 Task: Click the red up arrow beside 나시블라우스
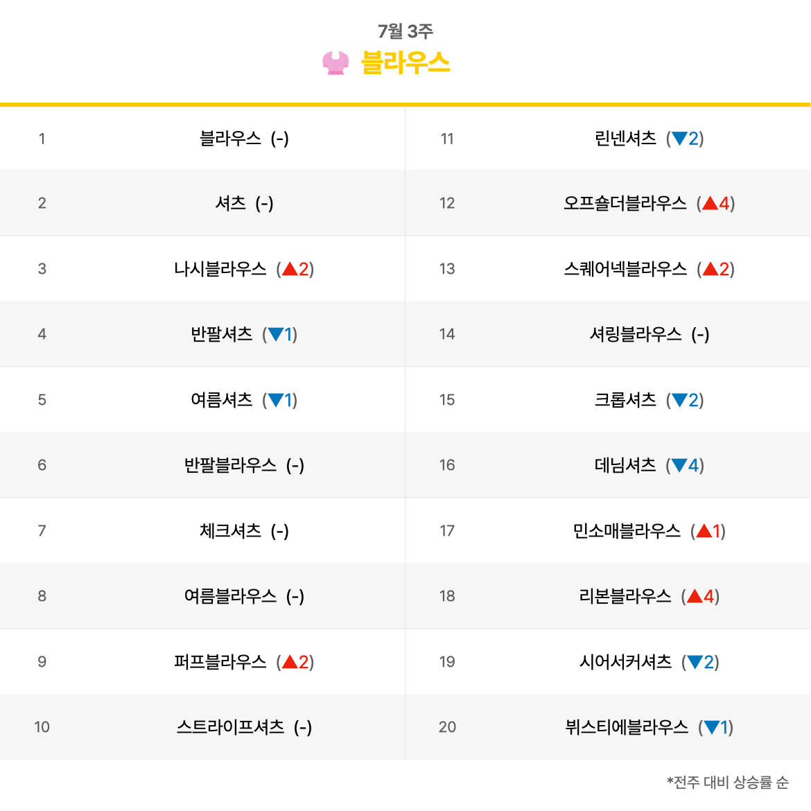(290, 268)
